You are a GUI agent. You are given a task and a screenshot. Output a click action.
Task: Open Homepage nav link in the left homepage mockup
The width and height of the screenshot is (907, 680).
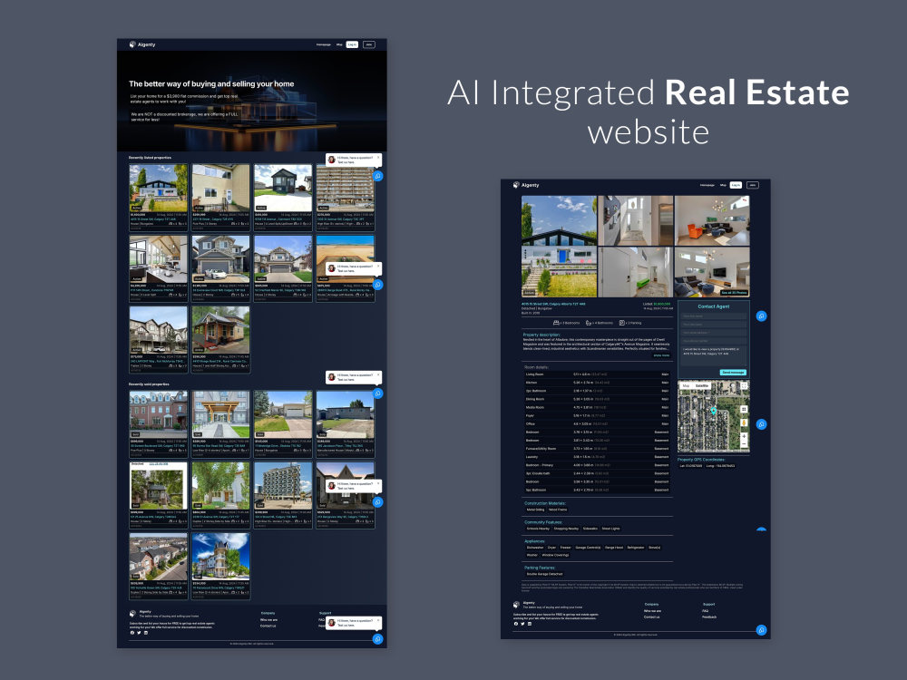(x=324, y=44)
